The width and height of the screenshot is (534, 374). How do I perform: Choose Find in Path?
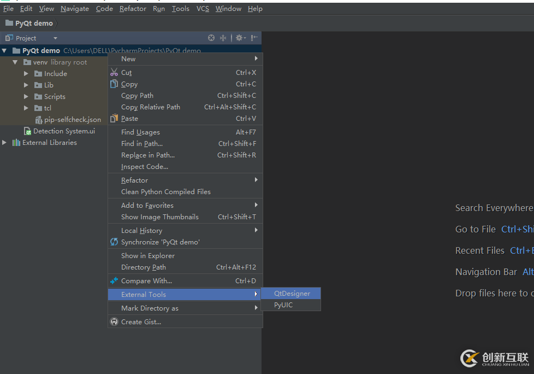click(185, 144)
